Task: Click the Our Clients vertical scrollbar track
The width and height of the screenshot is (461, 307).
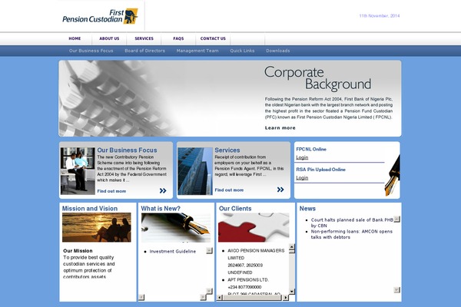Action: click(x=292, y=269)
